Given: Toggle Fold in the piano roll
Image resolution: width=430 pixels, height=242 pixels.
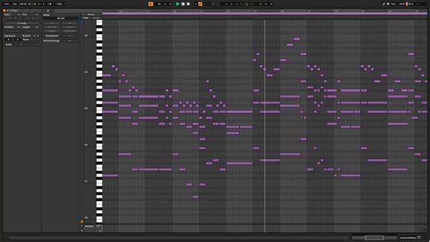Looking at the screenshot, I should (x=85, y=18).
